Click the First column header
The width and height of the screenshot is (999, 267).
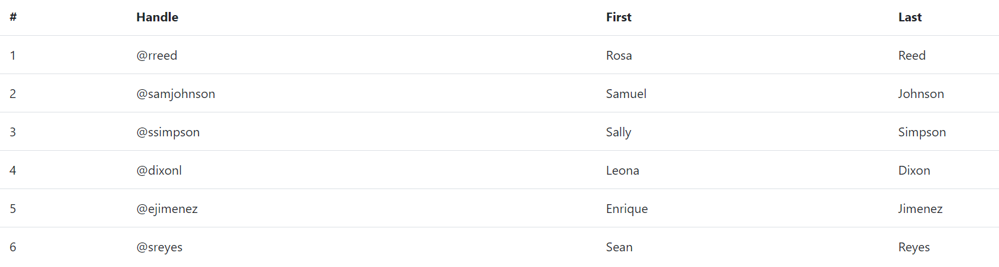[x=619, y=18]
